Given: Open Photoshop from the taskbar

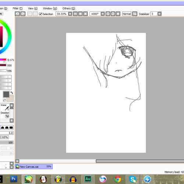Looking at the screenshot, I should pos(14,179).
